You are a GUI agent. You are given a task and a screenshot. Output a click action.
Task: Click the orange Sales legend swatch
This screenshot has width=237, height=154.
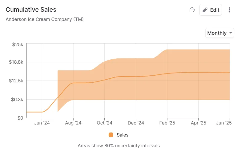[x=111, y=135]
